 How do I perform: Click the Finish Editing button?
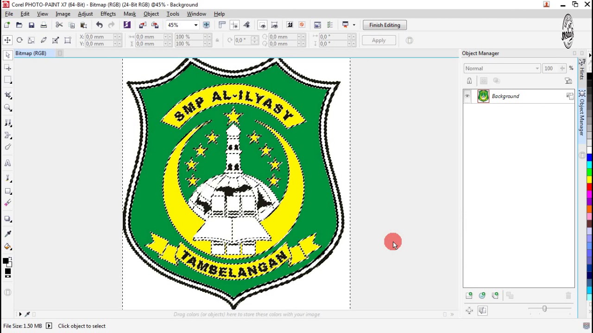[x=385, y=25]
